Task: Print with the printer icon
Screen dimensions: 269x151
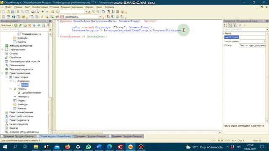Action: (33, 12)
